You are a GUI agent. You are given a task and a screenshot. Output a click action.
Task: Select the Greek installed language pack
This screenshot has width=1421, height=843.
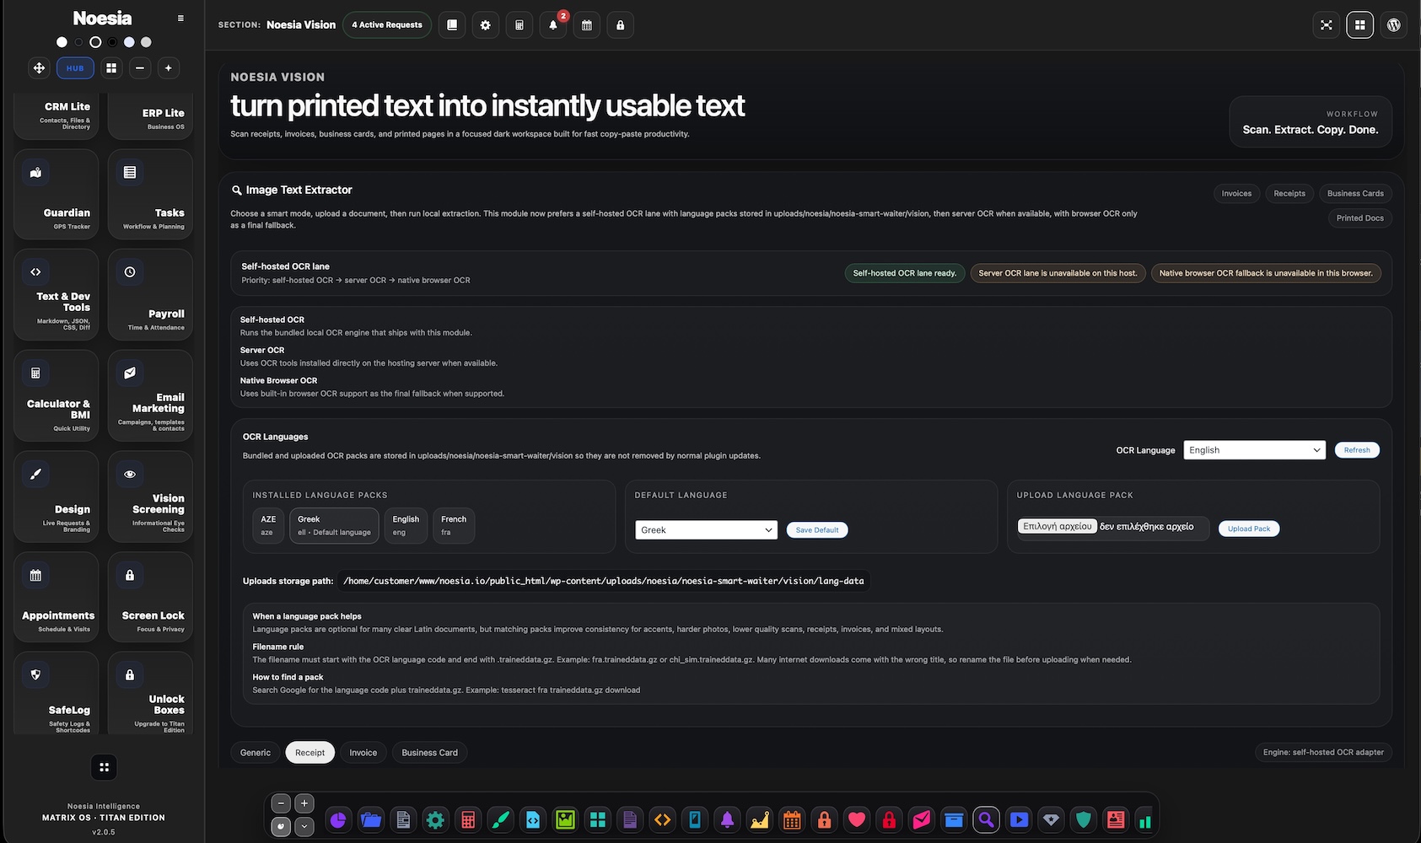pos(334,525)
